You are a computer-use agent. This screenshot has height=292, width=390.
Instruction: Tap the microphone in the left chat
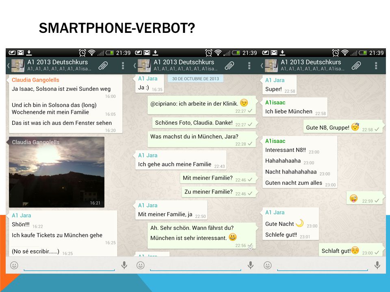(124, 265)
